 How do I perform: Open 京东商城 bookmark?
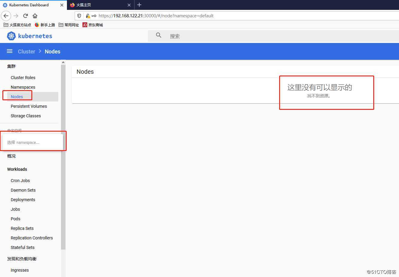click(93, 25)
